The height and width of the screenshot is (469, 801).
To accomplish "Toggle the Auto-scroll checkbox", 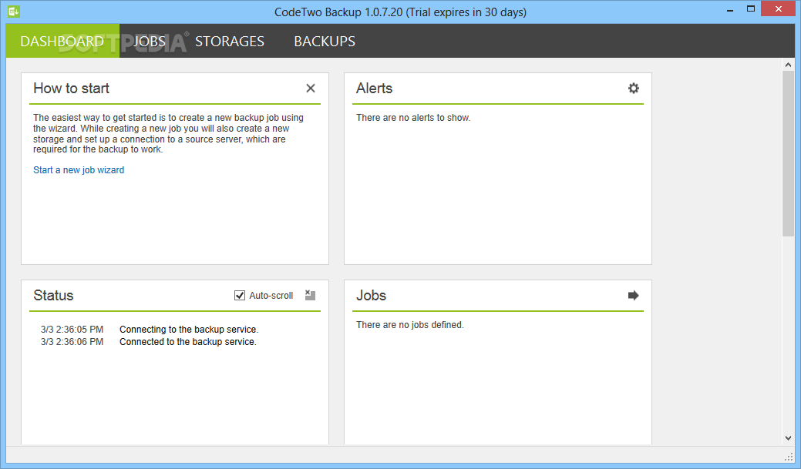I will pyautogui.click(x=240, y=296).
